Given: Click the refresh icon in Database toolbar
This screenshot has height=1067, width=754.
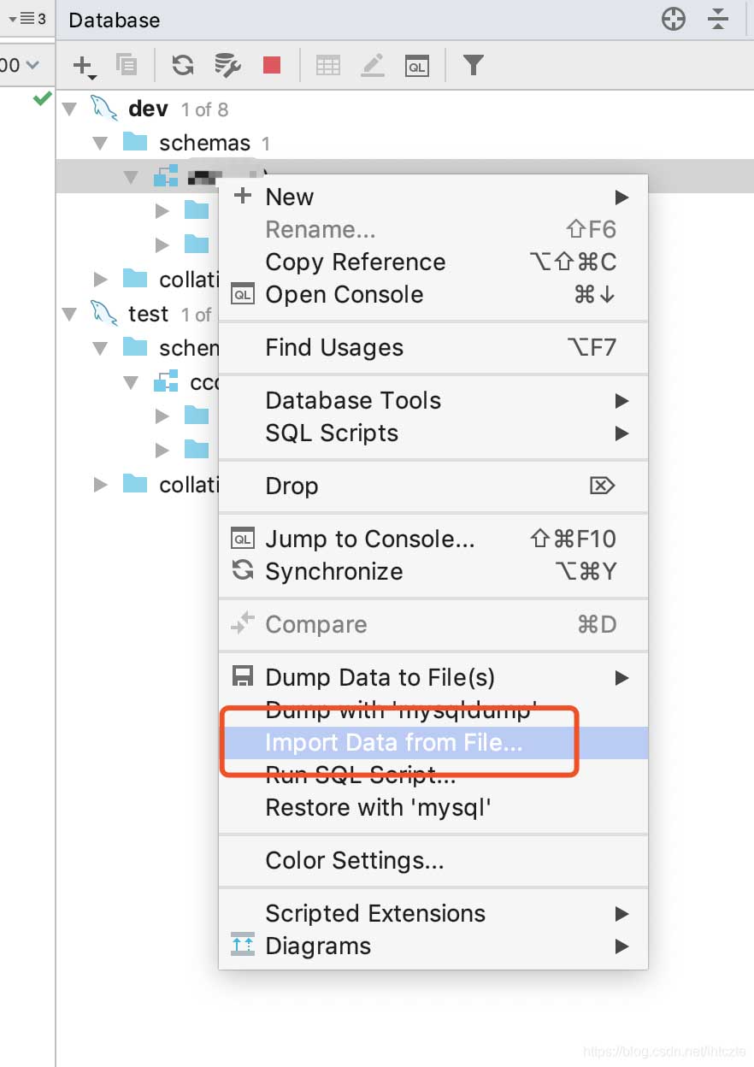Looking at the screenshot, I should (182, 65).
